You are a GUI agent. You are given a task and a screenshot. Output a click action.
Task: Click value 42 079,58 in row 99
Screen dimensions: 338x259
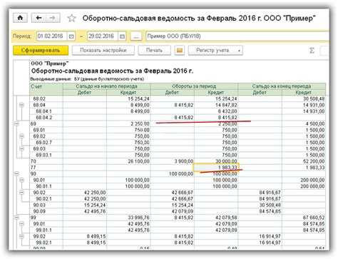point(226,218)
